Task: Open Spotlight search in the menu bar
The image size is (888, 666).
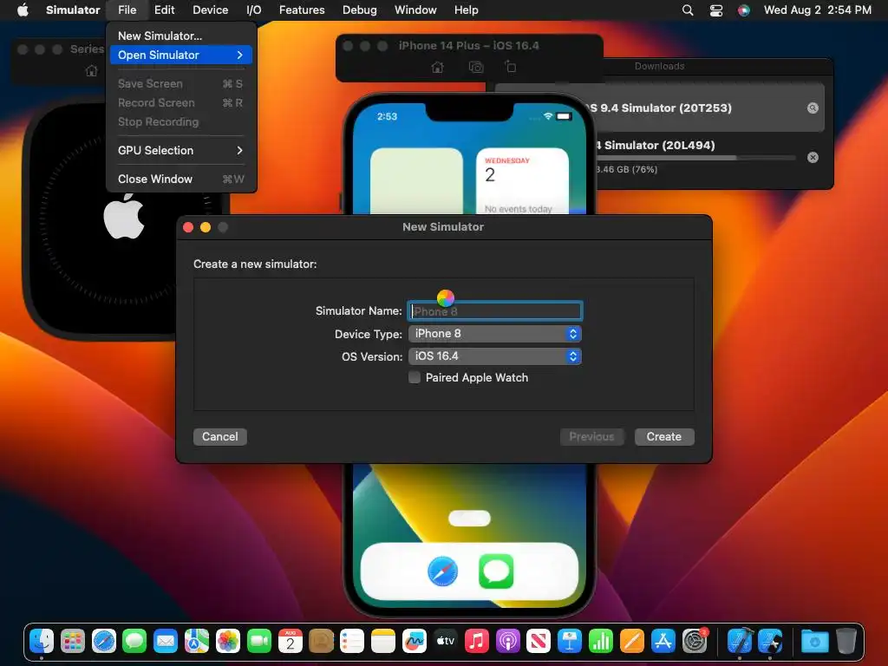Action: [x=688, y=10]
